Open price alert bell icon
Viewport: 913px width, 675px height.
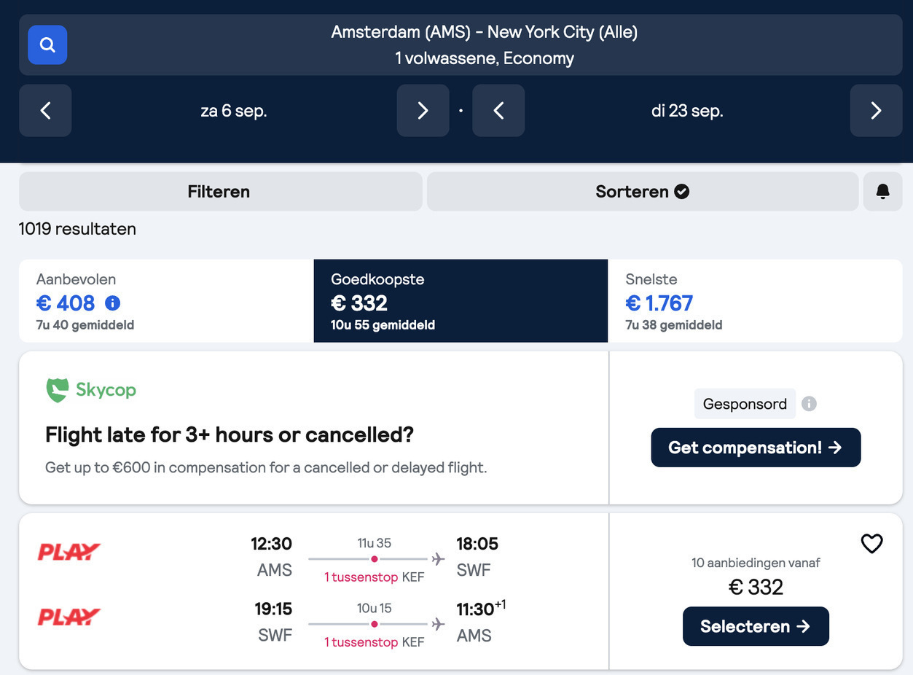point(882,192)
